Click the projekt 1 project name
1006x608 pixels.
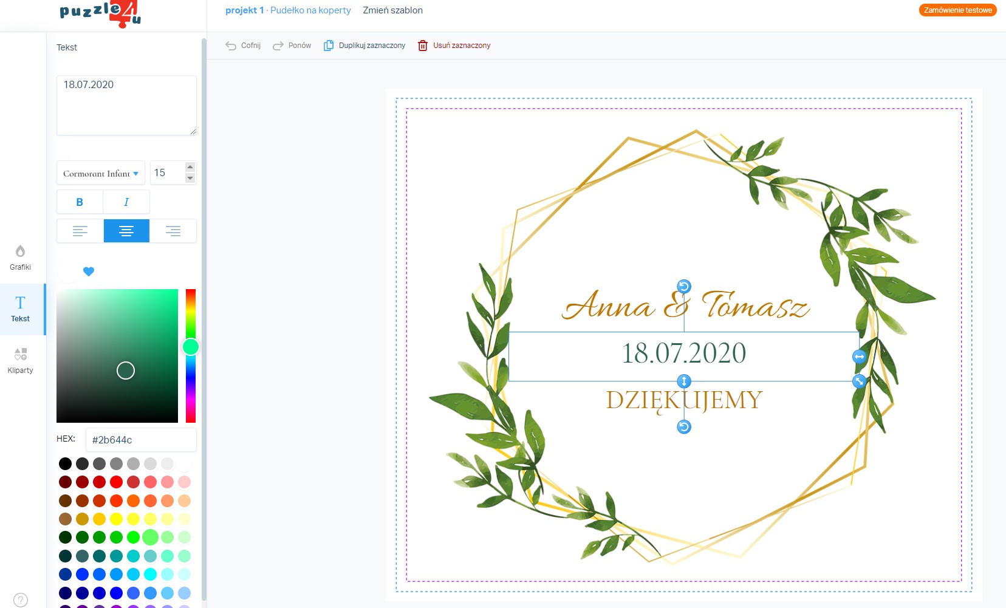click(245, 10)
